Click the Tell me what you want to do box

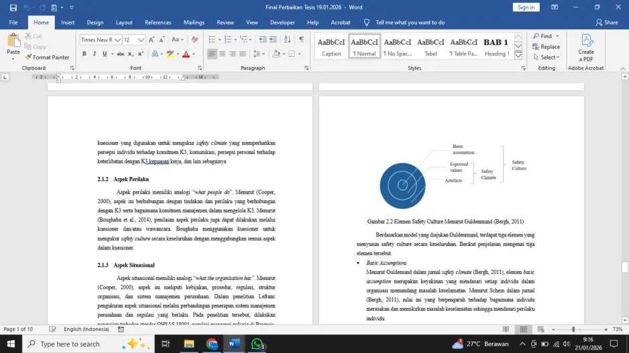pyautogui.click(x=410, y=22)
